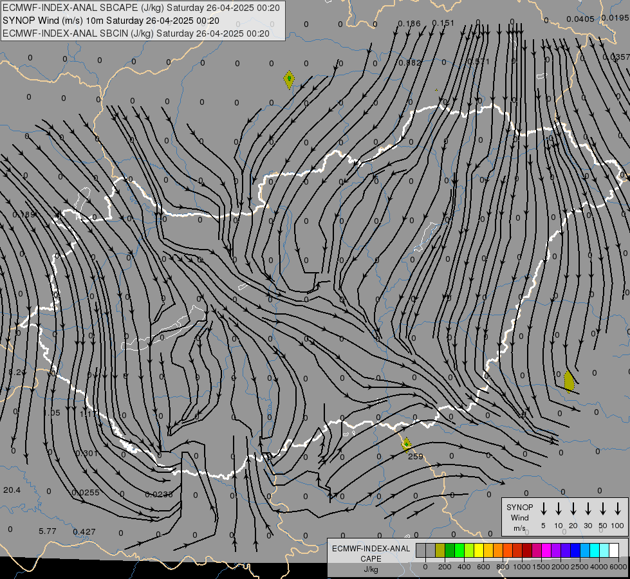The width and height of the screenshot is (630, 579).
Task: Click the 10 m/s wind arrow in legend
Action: [x=558, y=509]
